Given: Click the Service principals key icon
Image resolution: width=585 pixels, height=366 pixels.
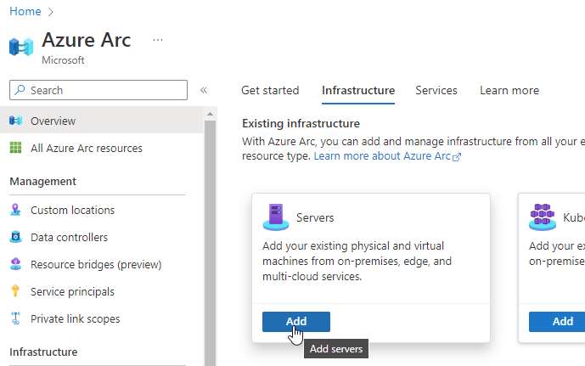Looking at the screenshot, I should [15, 291].
